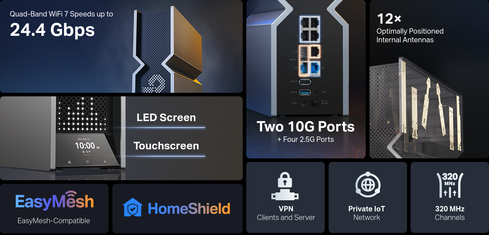Click the EasyMesh-Compatible caption
This screenshot has width=489, height=235.
pyautogui.click(x=54, y=221)
